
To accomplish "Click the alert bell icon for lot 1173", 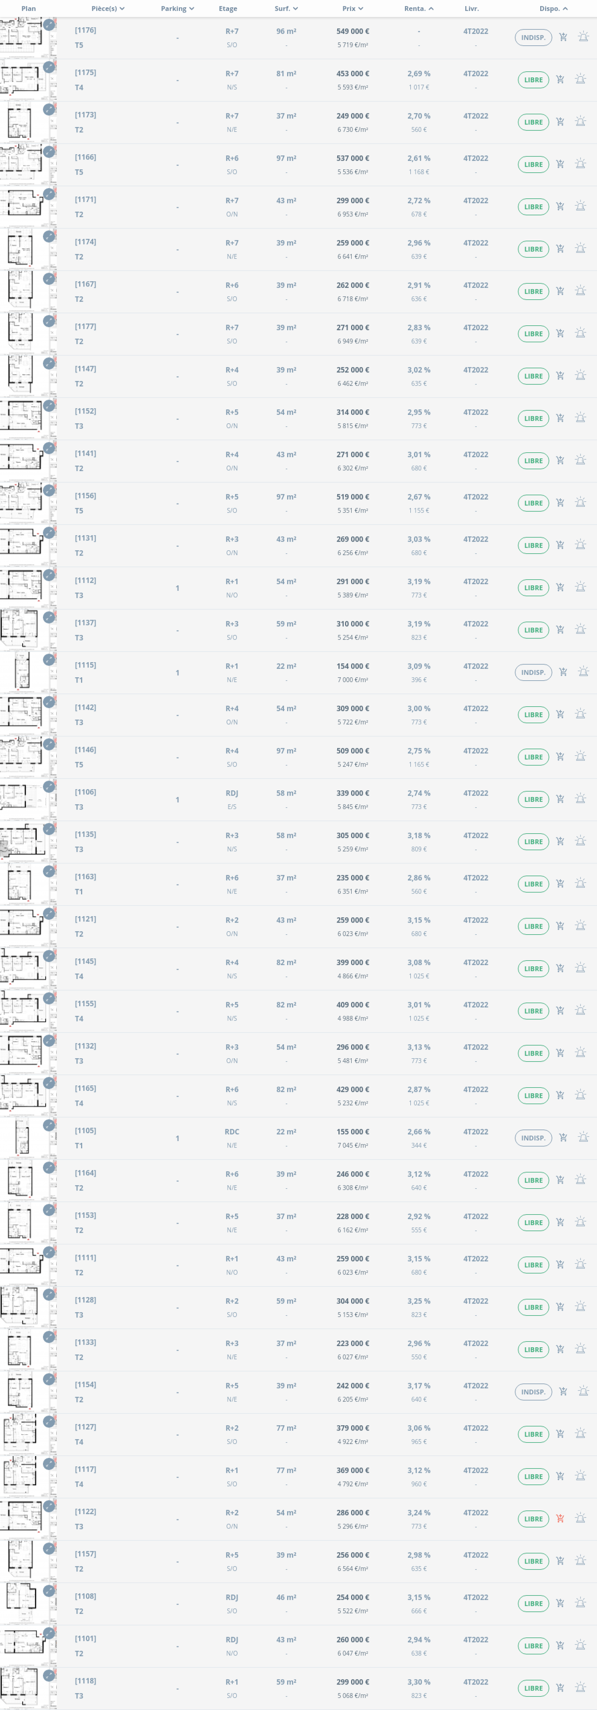I will [x=581, y=122].
